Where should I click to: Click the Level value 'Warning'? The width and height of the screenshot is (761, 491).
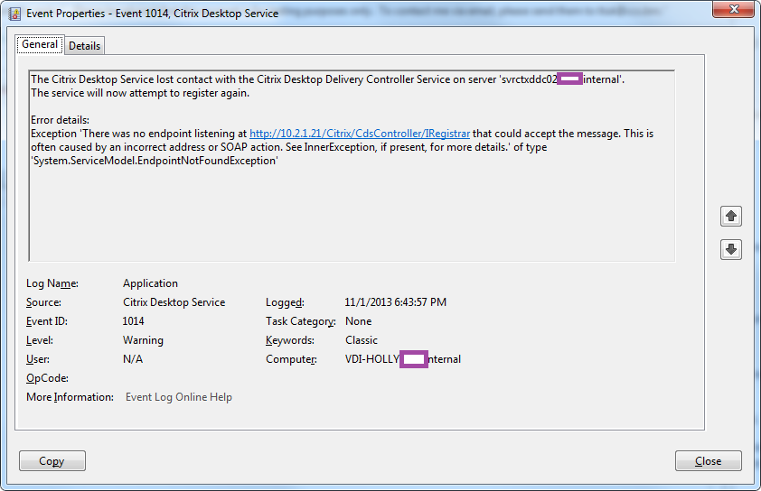(x=143, y=340)
